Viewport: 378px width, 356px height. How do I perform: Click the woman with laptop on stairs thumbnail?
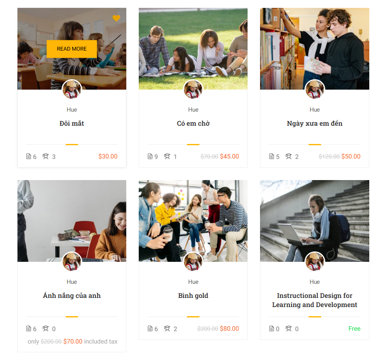point(314,221)
